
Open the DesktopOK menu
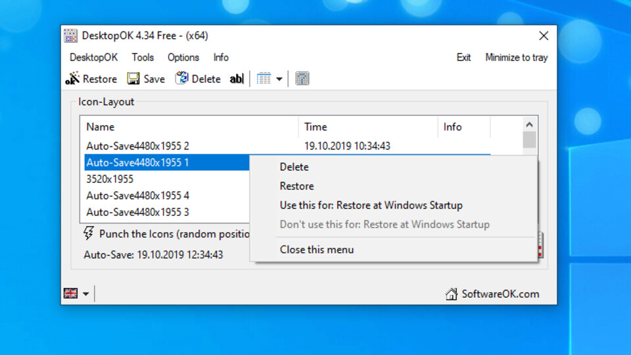[94, 58]
